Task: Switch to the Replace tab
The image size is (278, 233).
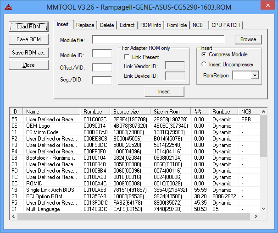Action: pyautogui.click(x=85, y=25)
